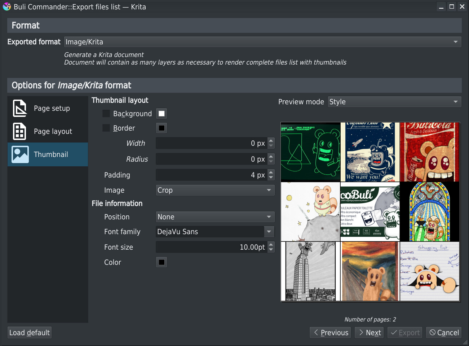469x346 pixels.
Task: Increase Font size using up arrow
Action: [x=271, y=244]
